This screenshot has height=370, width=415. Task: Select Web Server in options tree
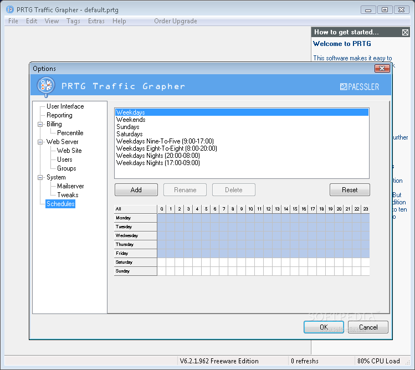(62, 142)
